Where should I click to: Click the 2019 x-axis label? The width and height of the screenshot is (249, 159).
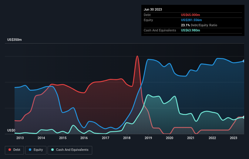click(x=148, y=138)
